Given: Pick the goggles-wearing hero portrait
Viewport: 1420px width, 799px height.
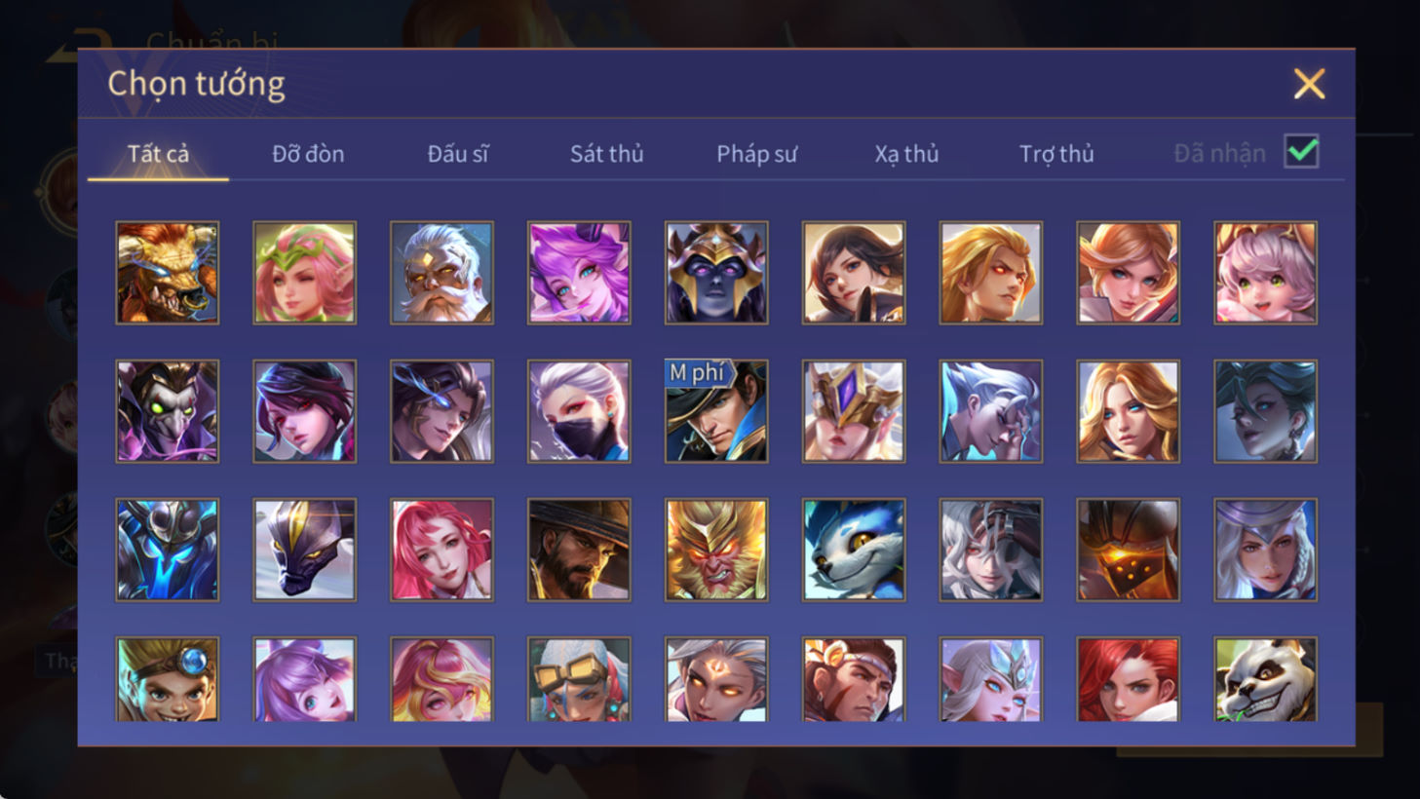Looking at the screenshot, I should point(579,679).
